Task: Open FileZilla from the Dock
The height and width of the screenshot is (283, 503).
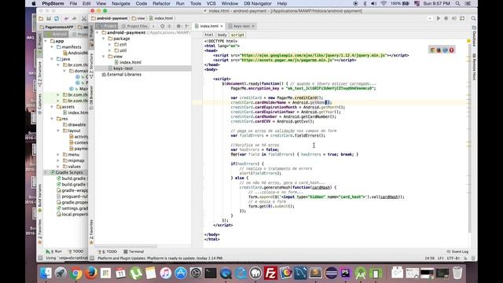Action: tap(270, 273)
